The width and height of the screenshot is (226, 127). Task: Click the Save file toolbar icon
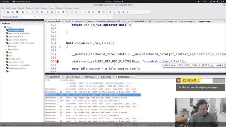(x=13, y=12)
